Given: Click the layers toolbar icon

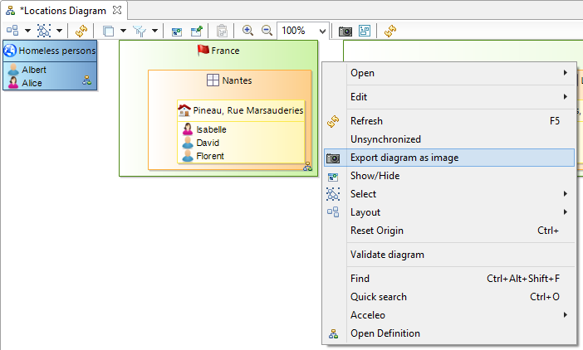Looking at the screenshot, I should tap(108, 31).
